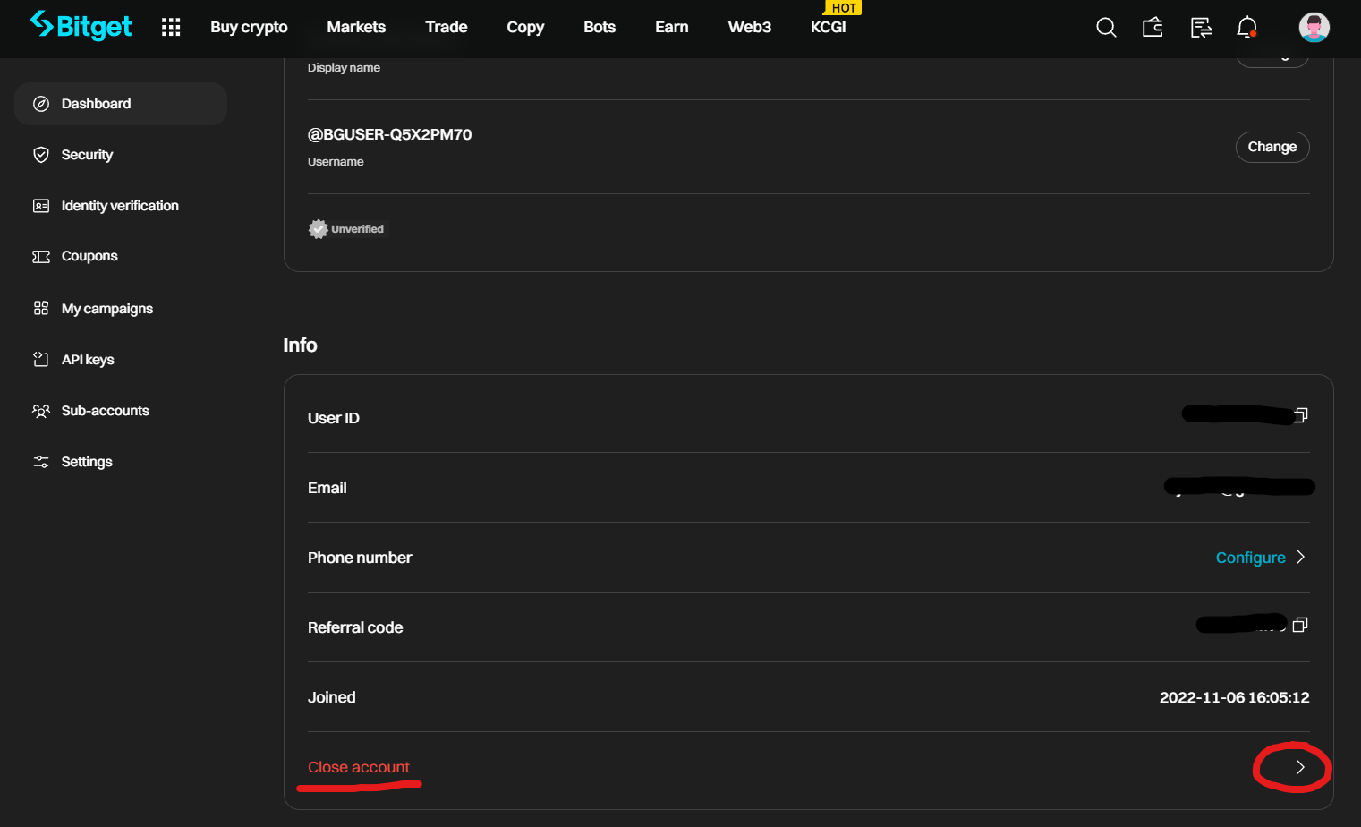1361x827 pixels.
Task: Copy the User ID with copy icon
Action: [1301, 415]
